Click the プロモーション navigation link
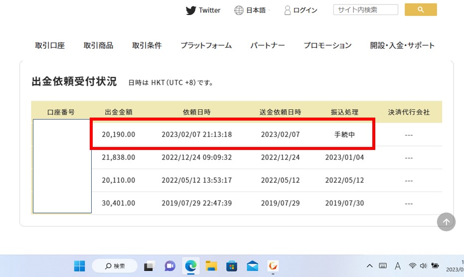 click(x=327, y=45)
